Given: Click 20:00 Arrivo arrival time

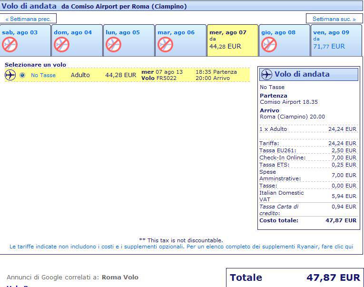Looking at the screenshot, I should [213, 78].
